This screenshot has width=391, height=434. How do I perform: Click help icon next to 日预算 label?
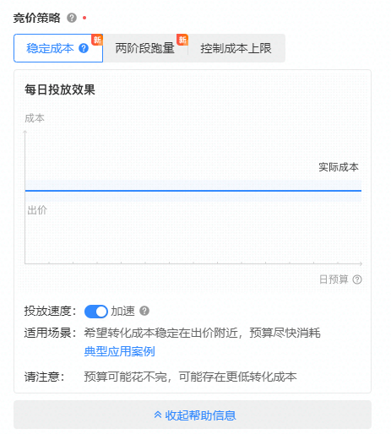(x=357, y=279)
